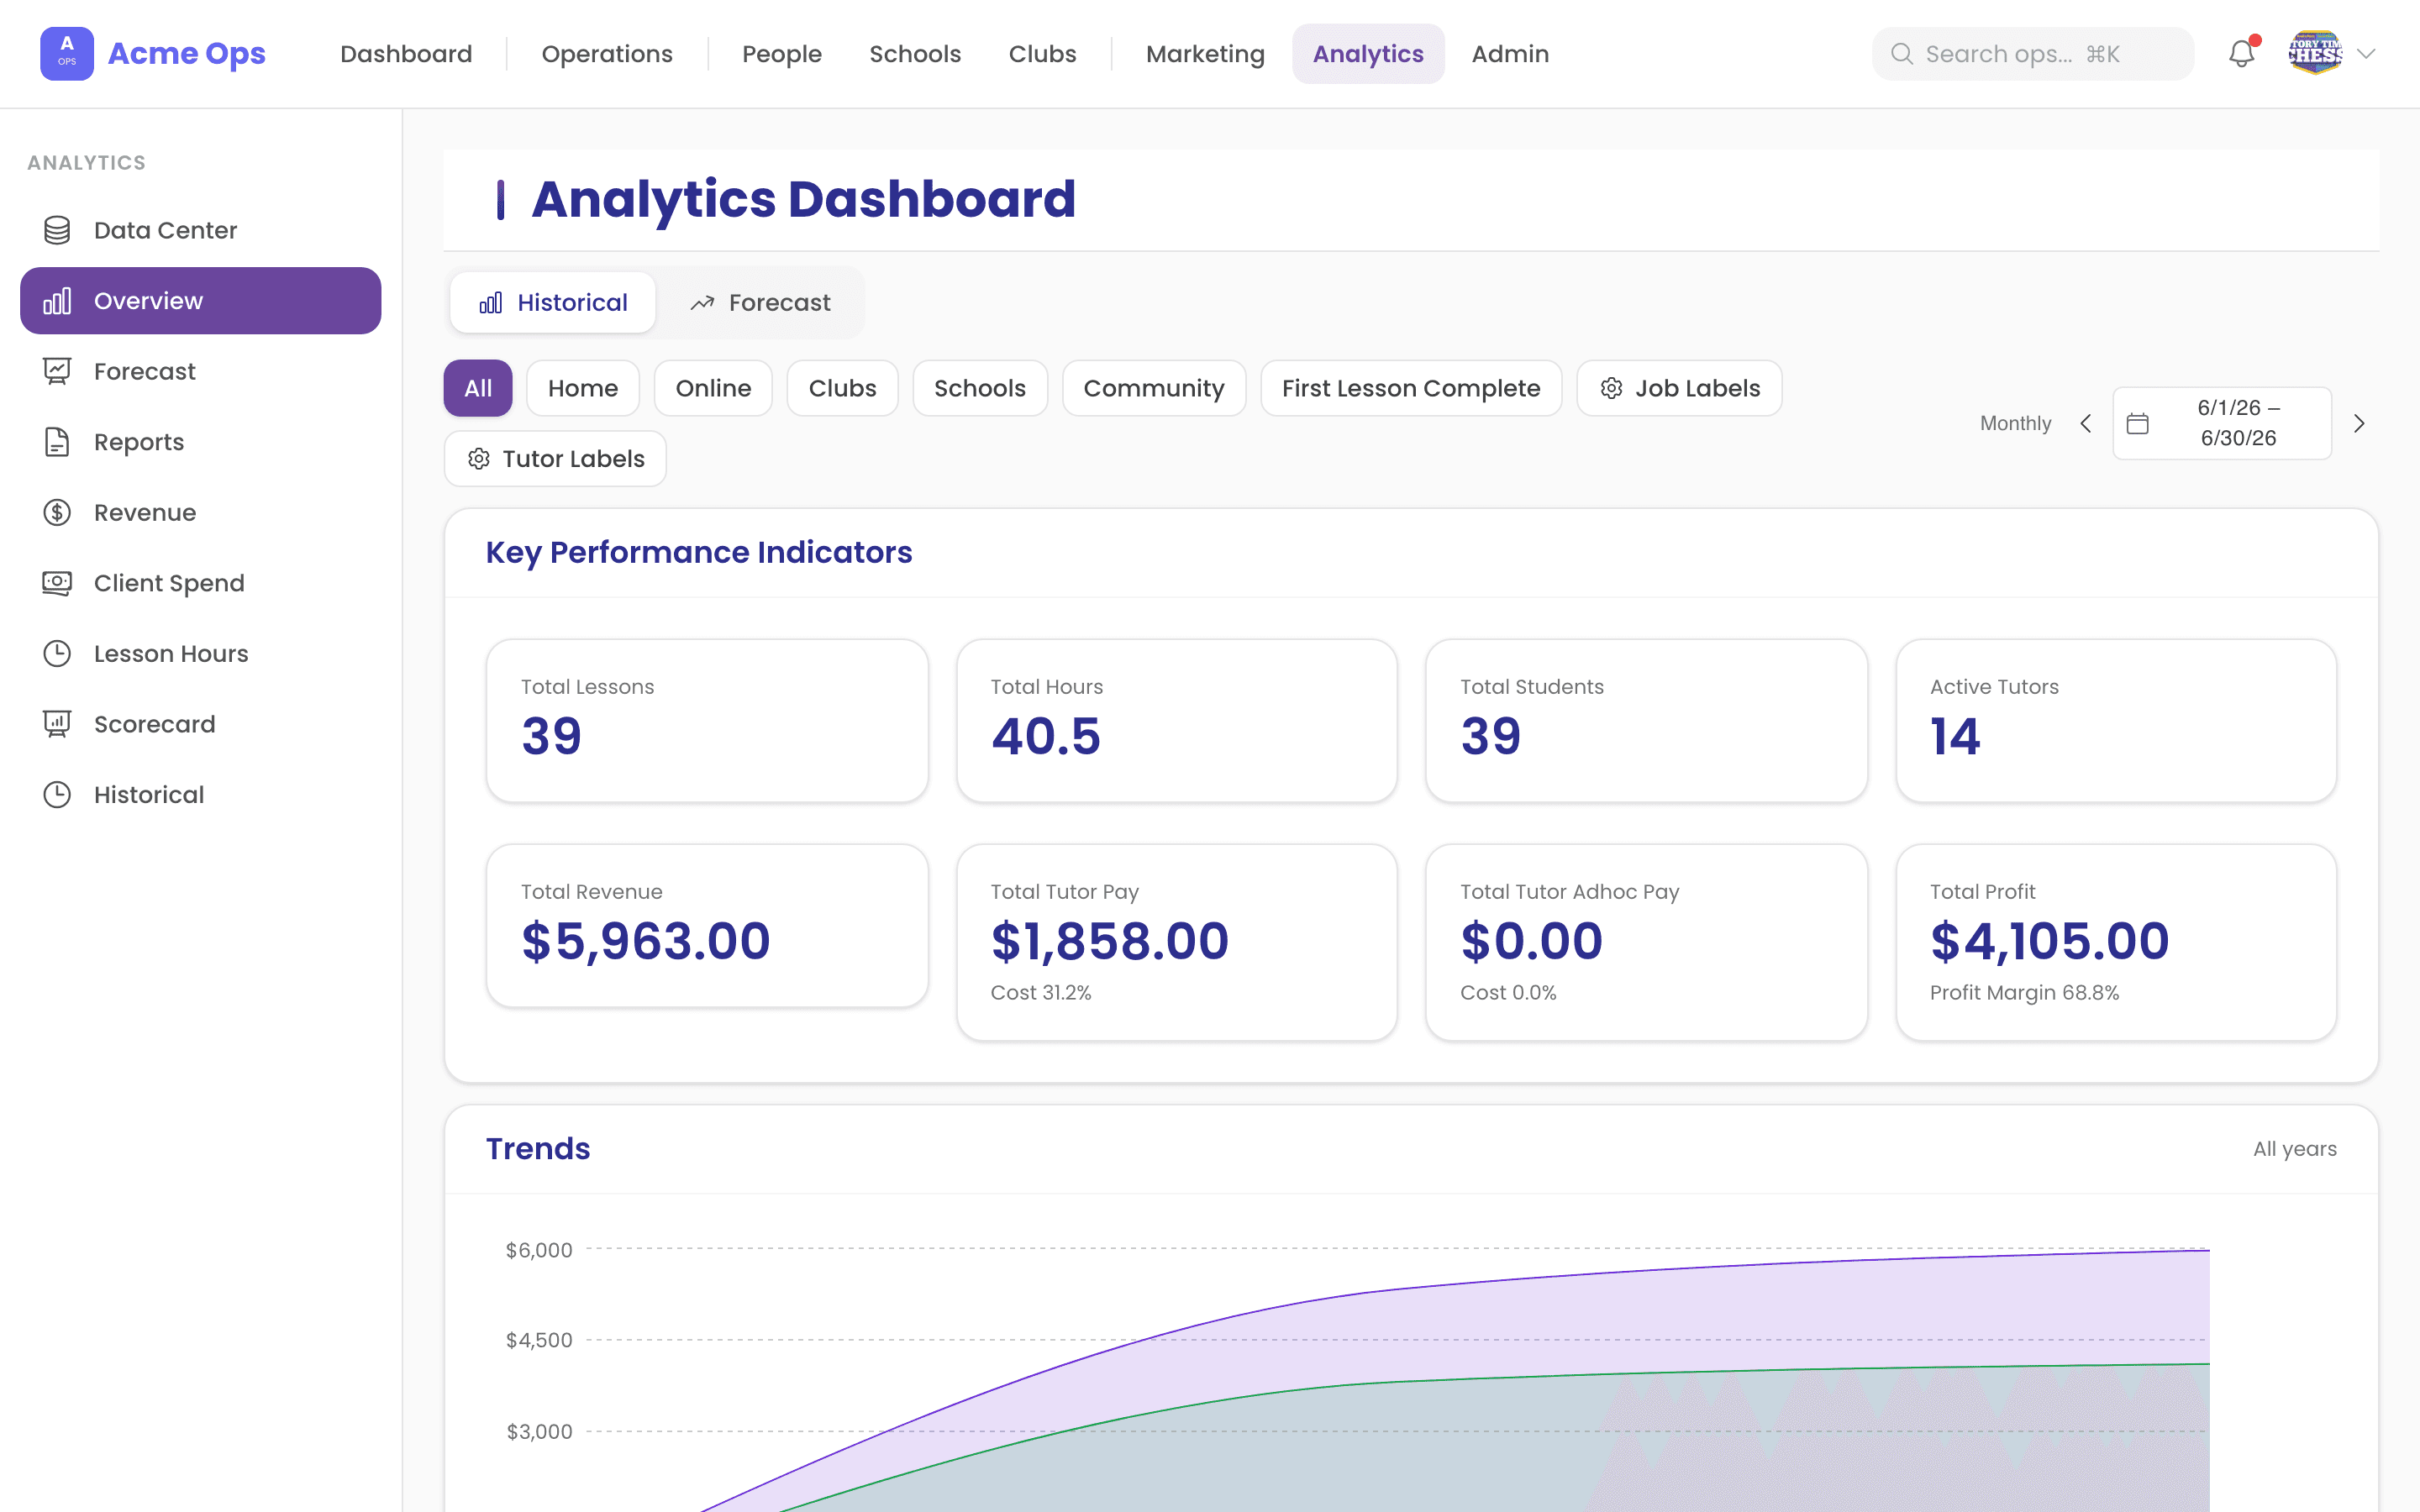
Task: Open Revenue label in sidebar
Action: tap(145, 512)
